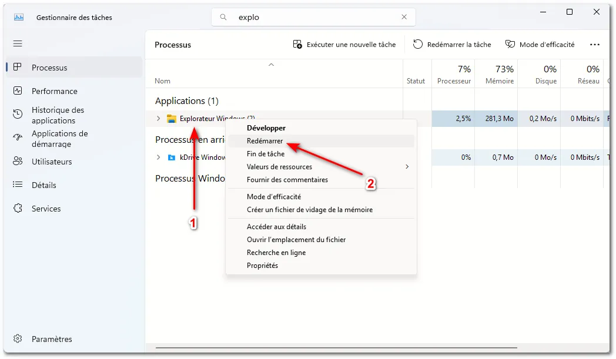Expand the Explorateur Windows process row
616x359 pixels.
(158, 118)
